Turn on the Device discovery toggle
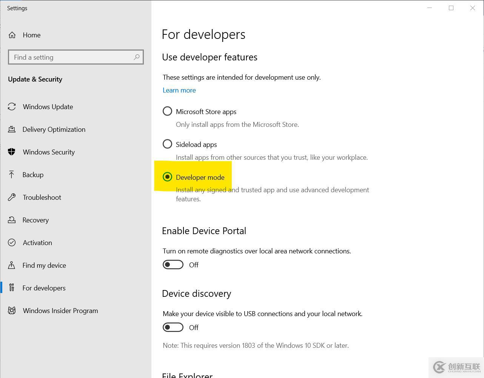 pos(173,327)
